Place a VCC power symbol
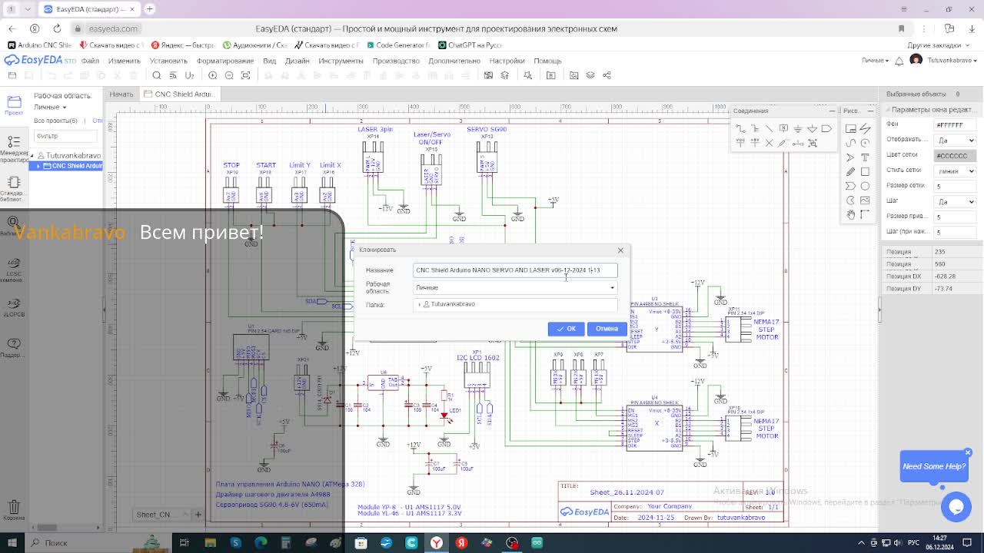This screenshot has height=553, width=984. pos(740,144)
